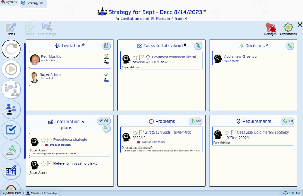Select the checkbox tasks icon in sidebar
Screen dimensions: 303x196
click(11, 130)
